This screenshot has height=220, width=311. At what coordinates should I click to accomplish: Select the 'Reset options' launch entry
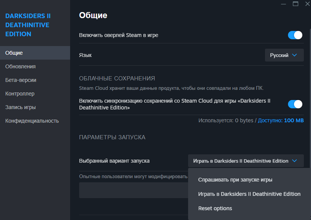pyautogui.click(x=215, y=208)
